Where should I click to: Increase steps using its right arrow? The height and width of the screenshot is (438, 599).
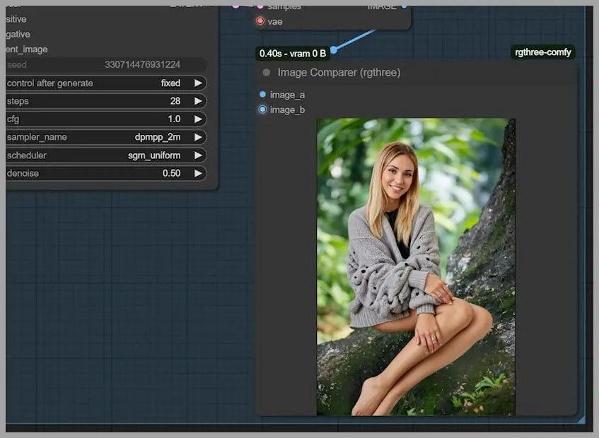pyautogui.click(x=198, y=101)
